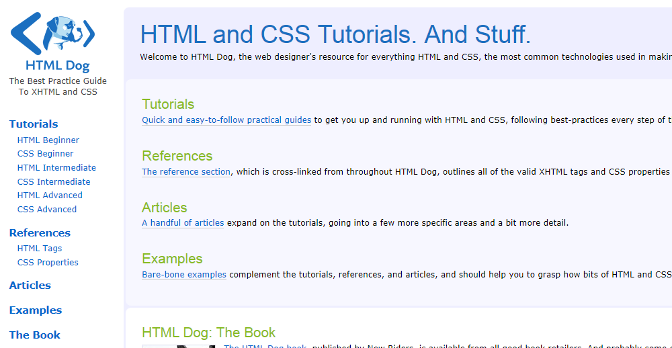Screen dimensions: 672x348
Task: Click the green Articles heading
Action: coord(165,208)
